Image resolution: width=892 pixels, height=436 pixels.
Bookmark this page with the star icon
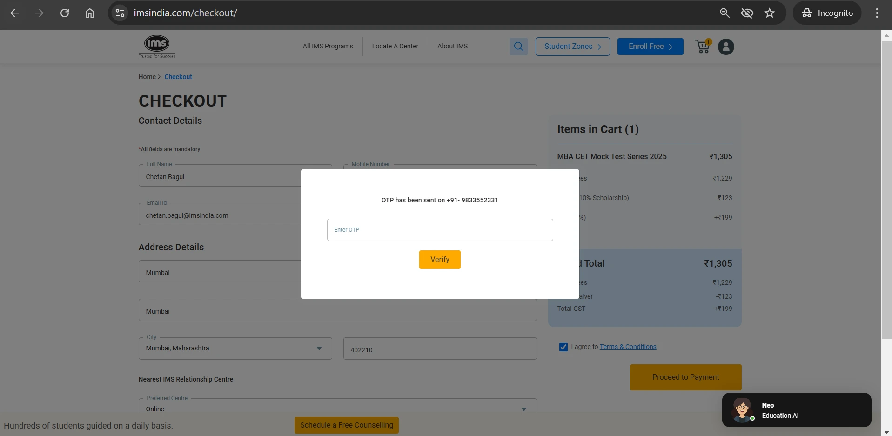(x=770, y=13)
